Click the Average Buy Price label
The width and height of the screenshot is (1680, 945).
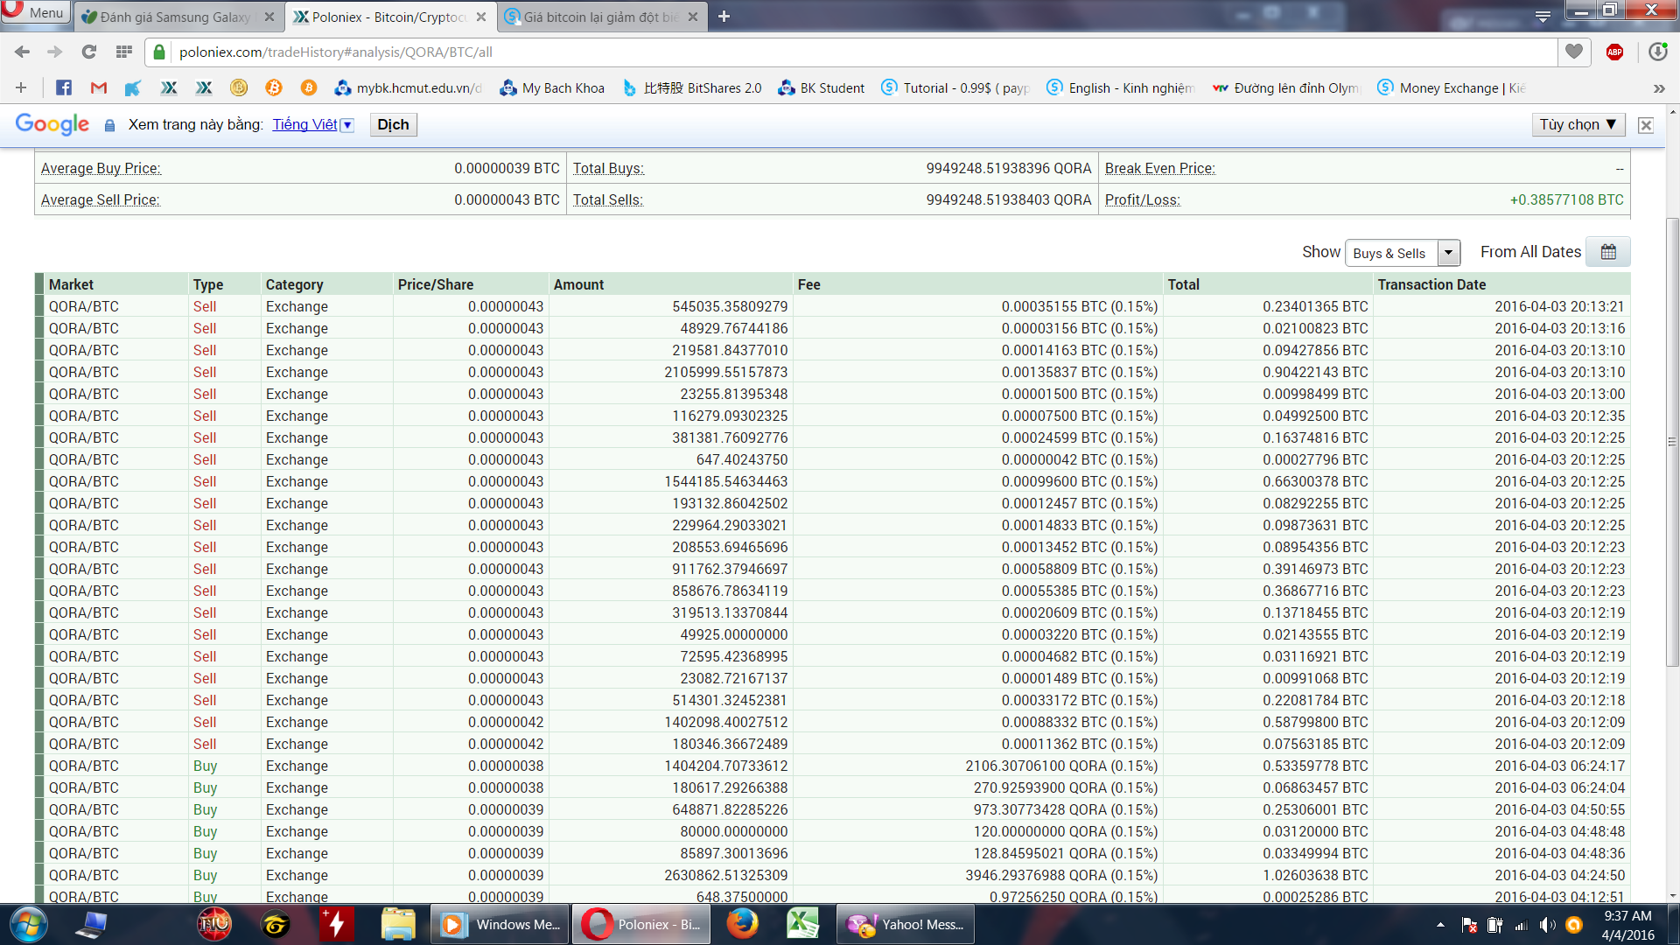[101, 168]
